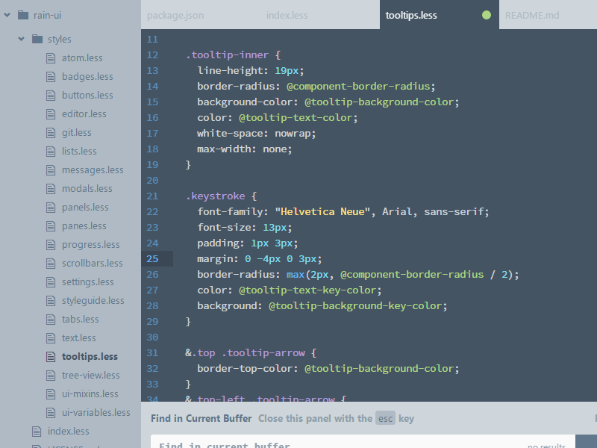This screenshot has width=597, height=448.
Task: Switch to the README.md tab
Action: [532, 15]
